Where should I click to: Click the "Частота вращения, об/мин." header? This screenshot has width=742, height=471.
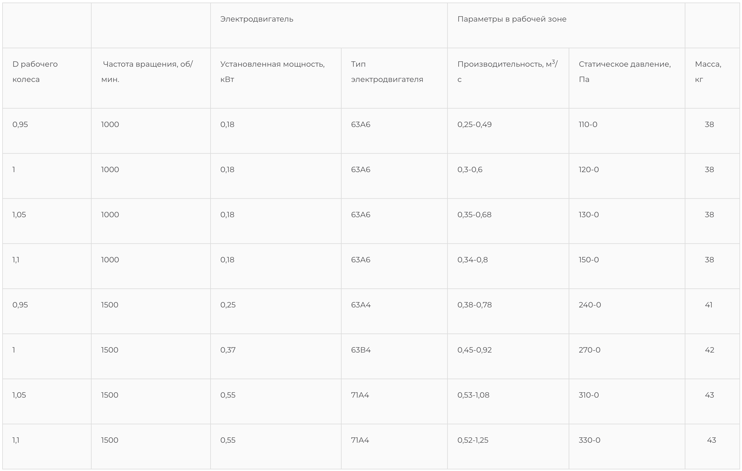(x=147, y=72)
